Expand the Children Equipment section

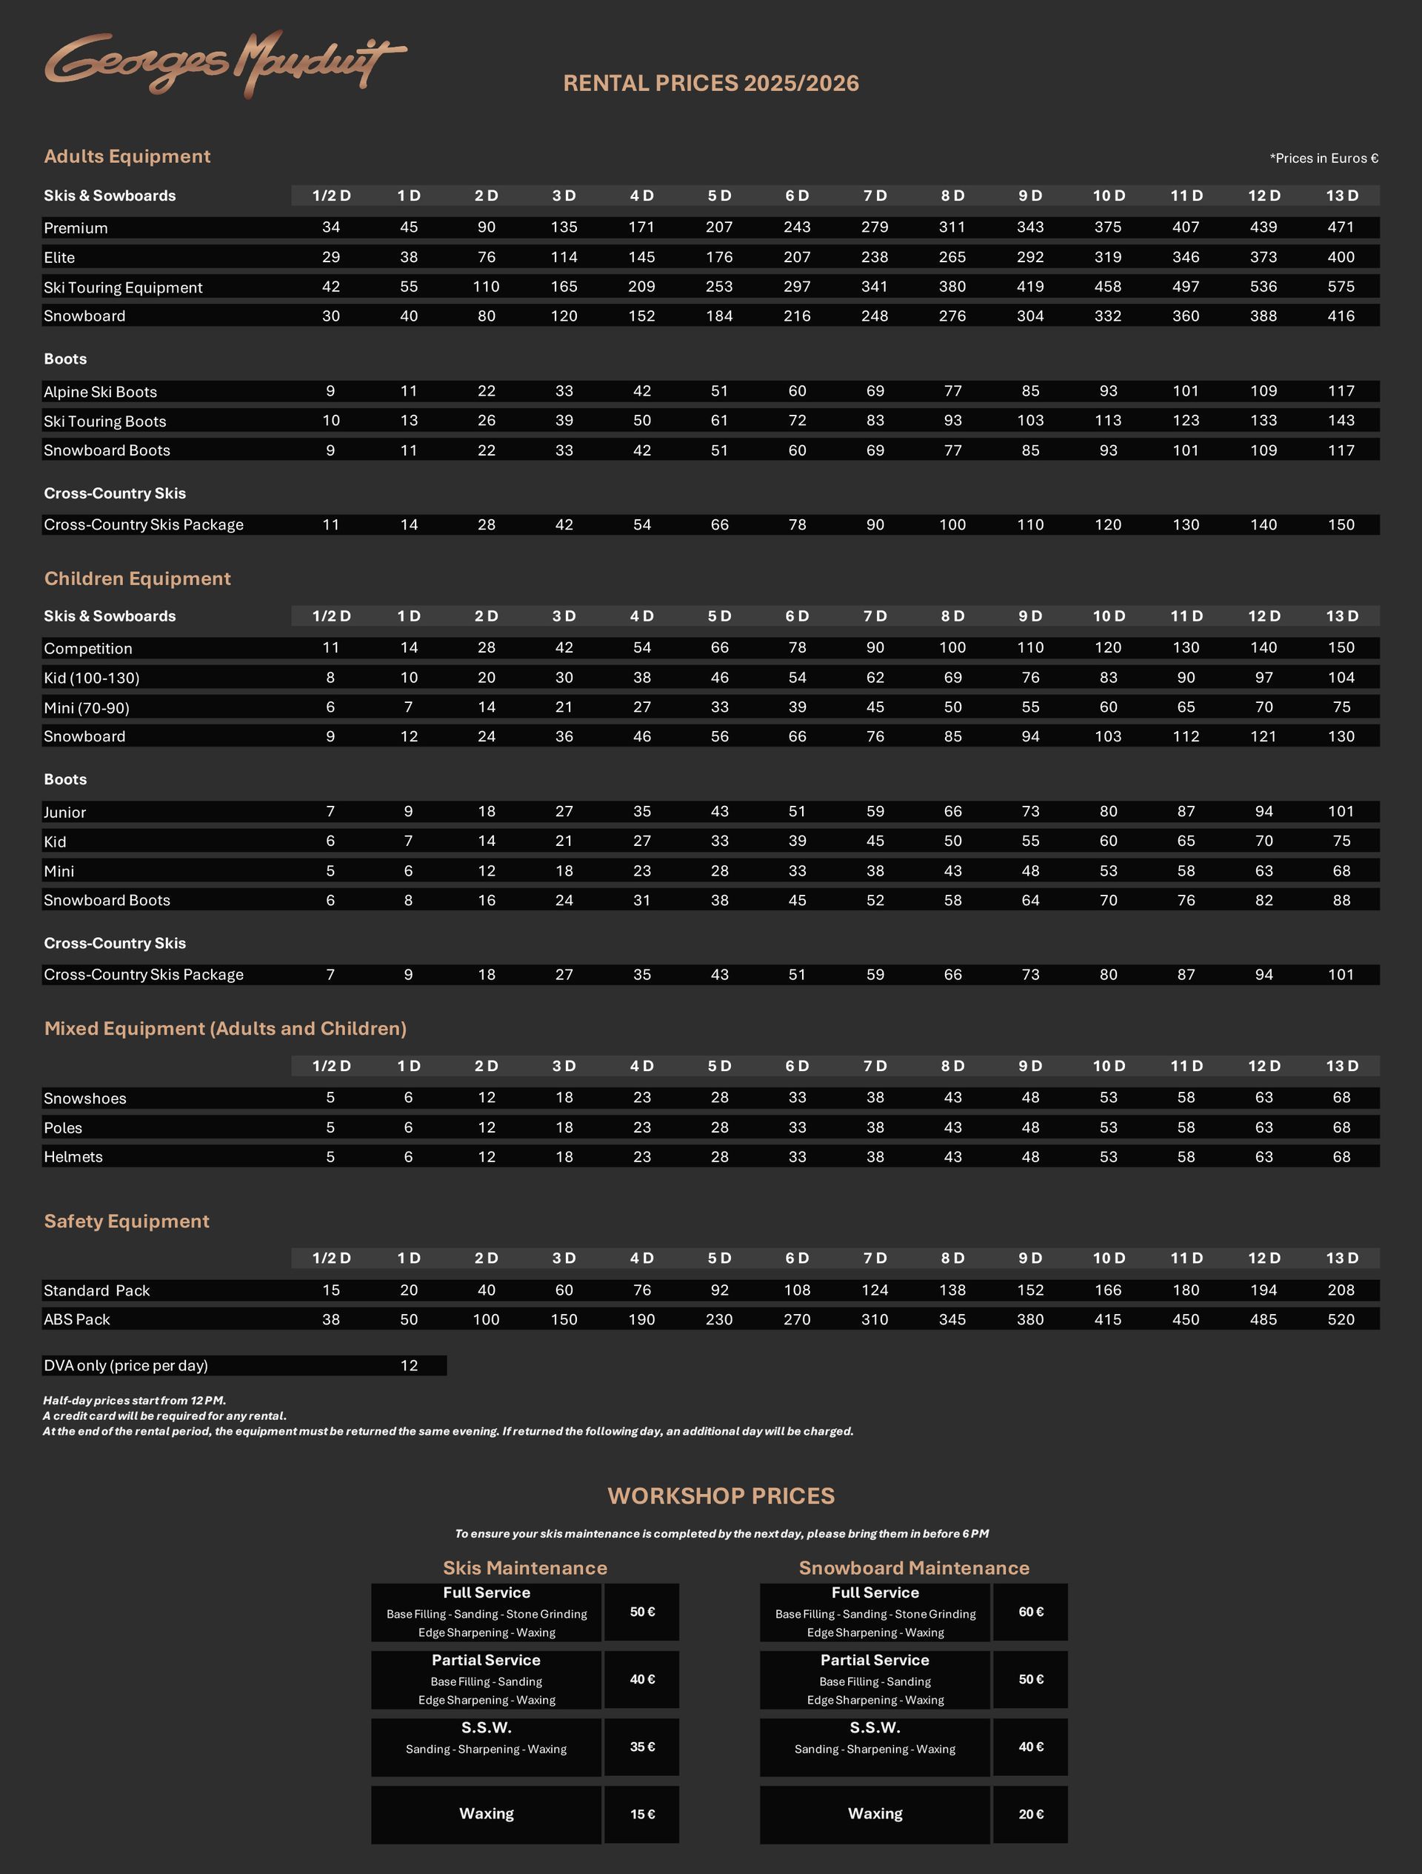tap(137, 578)
